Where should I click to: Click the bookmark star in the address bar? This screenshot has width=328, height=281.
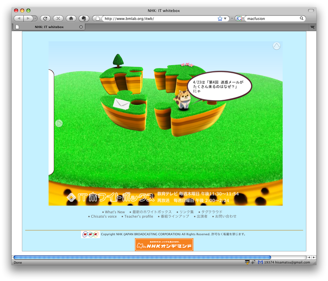point(219,18)
